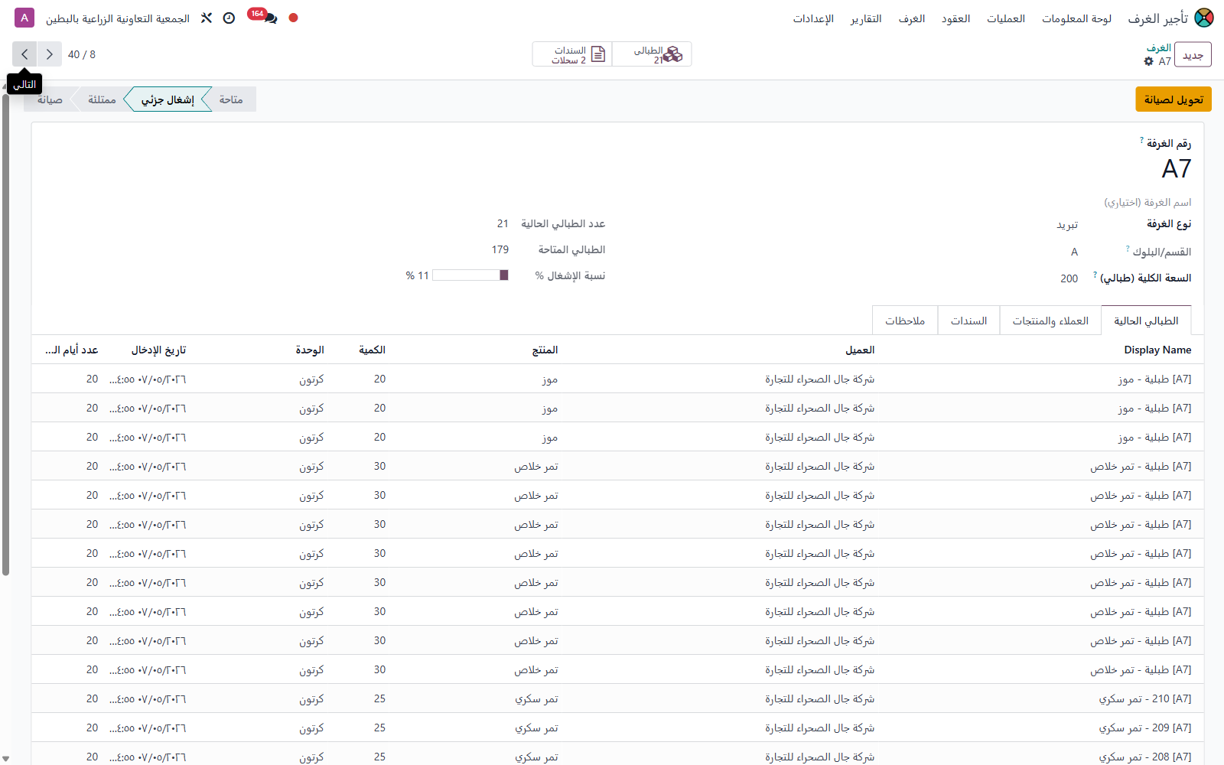
Task: Open the pallets stat button showing 21
Action: pos(652,54)
